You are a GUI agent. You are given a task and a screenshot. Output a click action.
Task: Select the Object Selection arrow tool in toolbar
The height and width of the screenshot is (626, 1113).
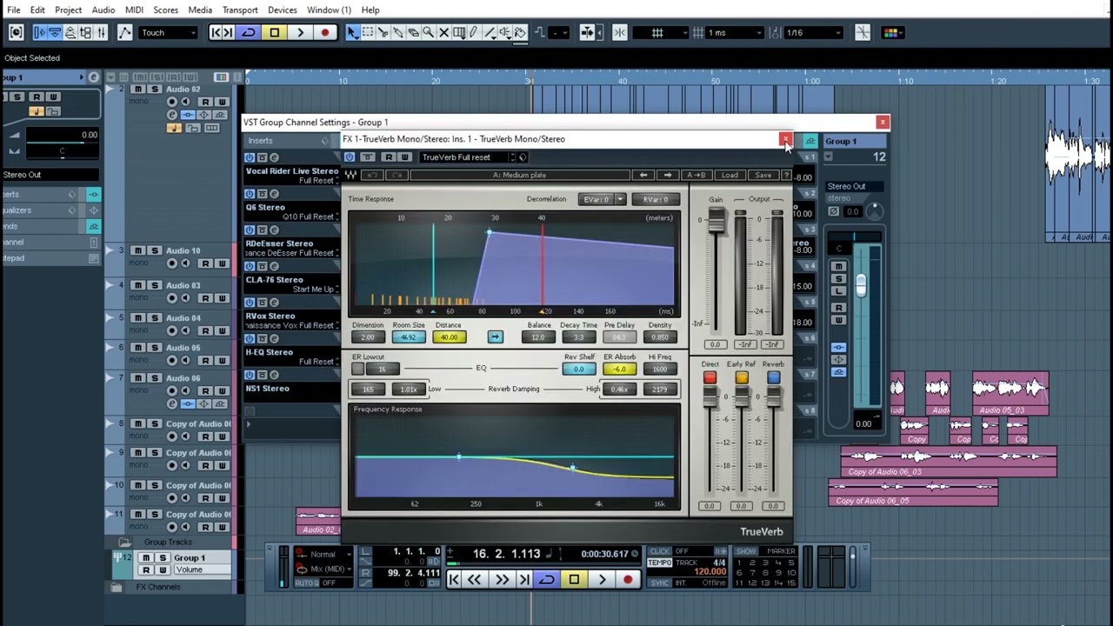[x=352, y=32]
